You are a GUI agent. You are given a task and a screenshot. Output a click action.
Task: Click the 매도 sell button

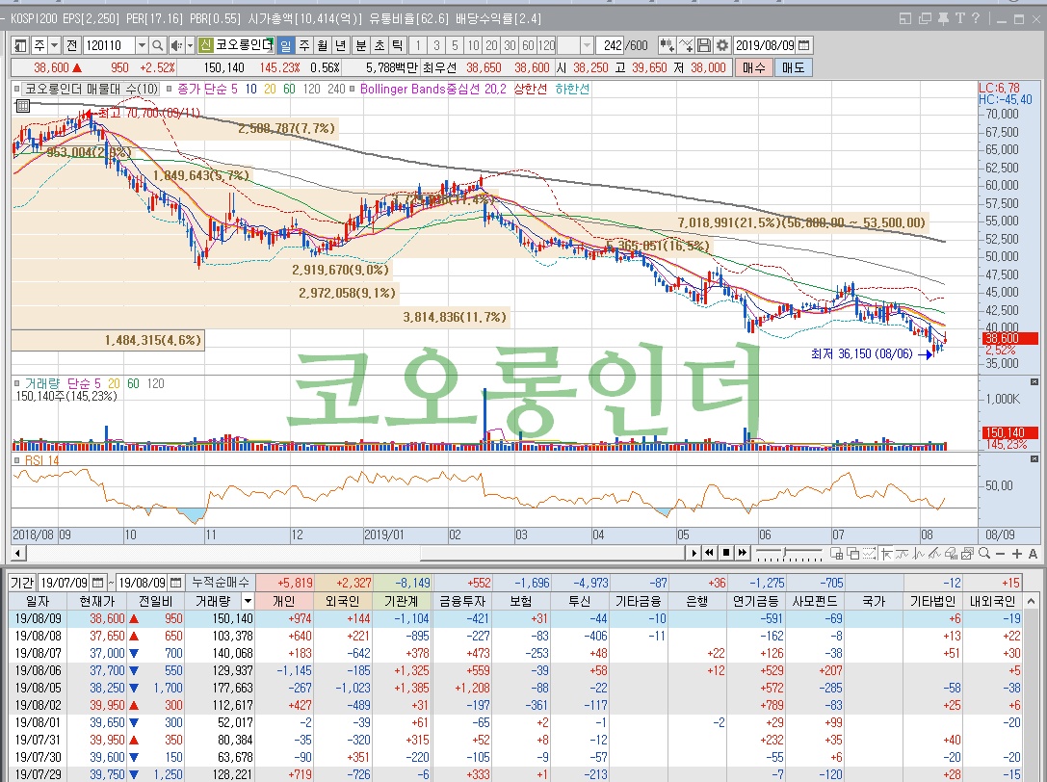793,67
